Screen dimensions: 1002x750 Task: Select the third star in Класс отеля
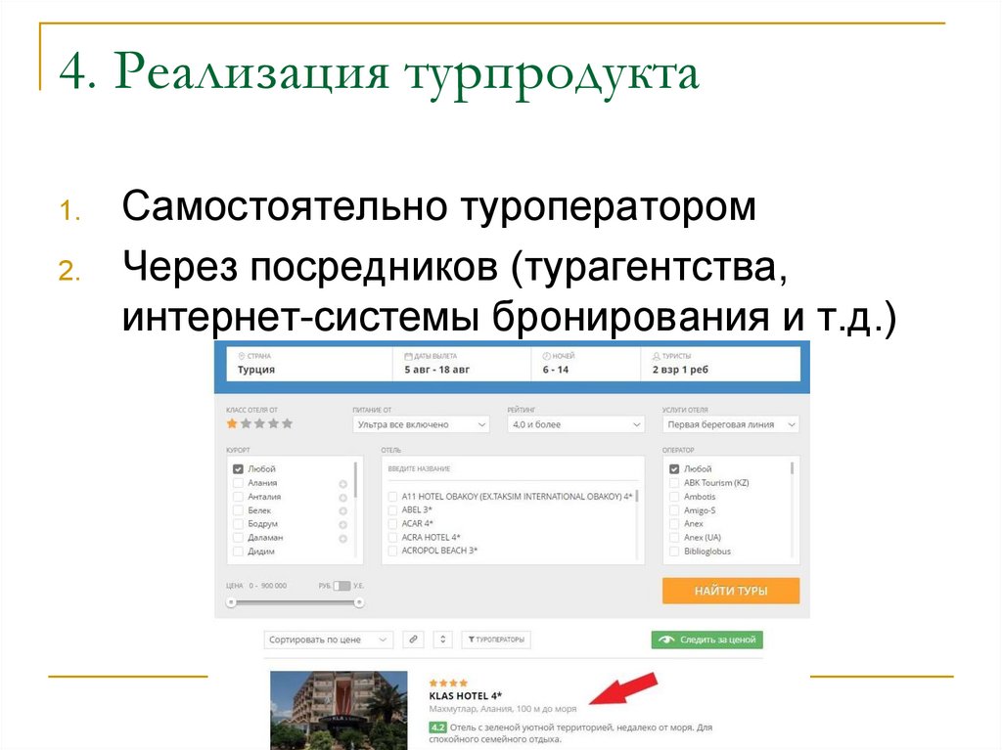coord(259,422)
